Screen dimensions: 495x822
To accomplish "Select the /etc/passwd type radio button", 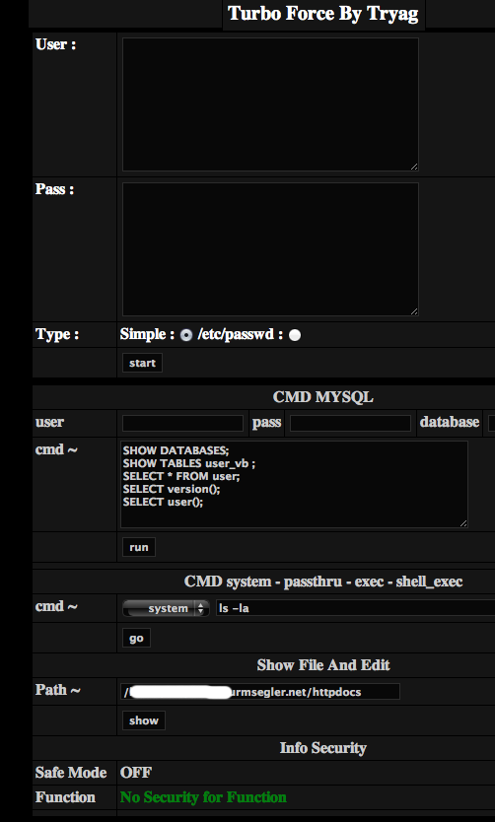I will click(295, 335).
